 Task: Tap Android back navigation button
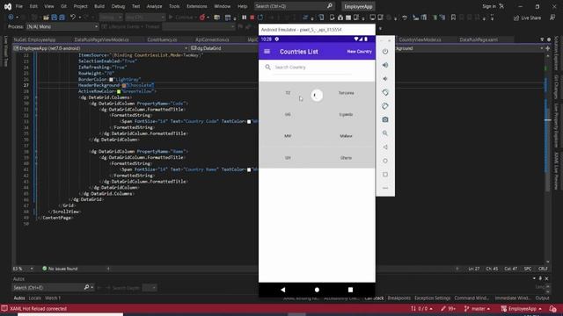tap(283, 290)
